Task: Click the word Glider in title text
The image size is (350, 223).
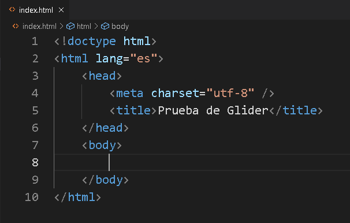Action: pos(248,111)
